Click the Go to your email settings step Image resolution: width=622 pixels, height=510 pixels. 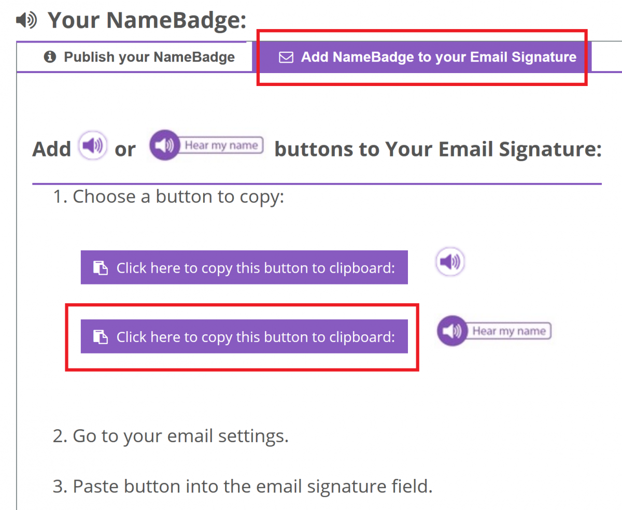171,436
